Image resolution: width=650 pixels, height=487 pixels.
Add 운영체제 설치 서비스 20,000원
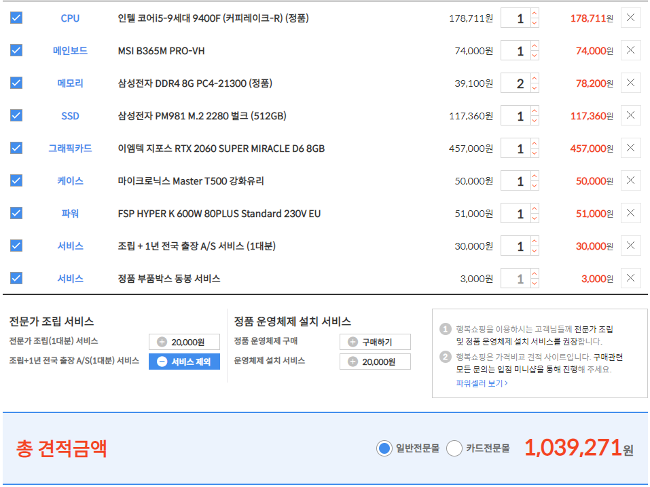(x=375, y=362)
